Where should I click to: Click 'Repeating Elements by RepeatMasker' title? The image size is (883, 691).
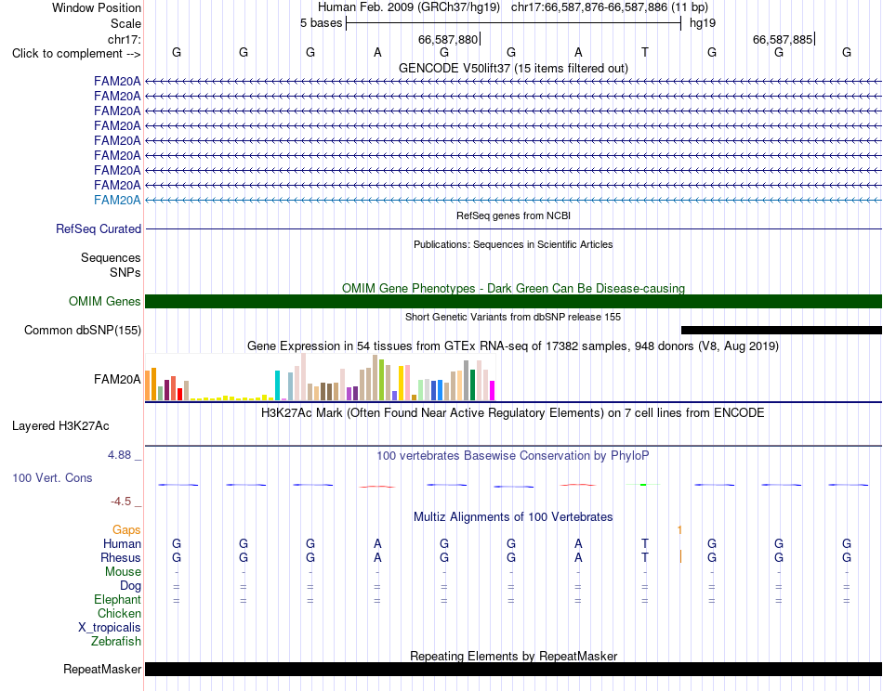pos(514,656)
